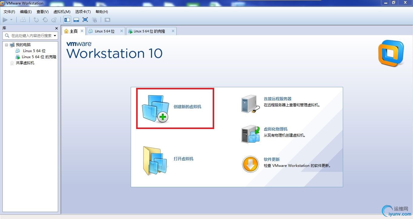
Task: Click the VM icon on Linux 5 64 位 tab
Action: point(91,31)
